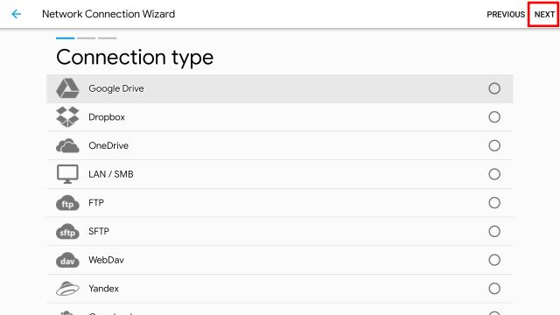This screenshot has height=315, width=560.
Task: Click the Dropbox box logo icon
Action: (x=67, y=116)
